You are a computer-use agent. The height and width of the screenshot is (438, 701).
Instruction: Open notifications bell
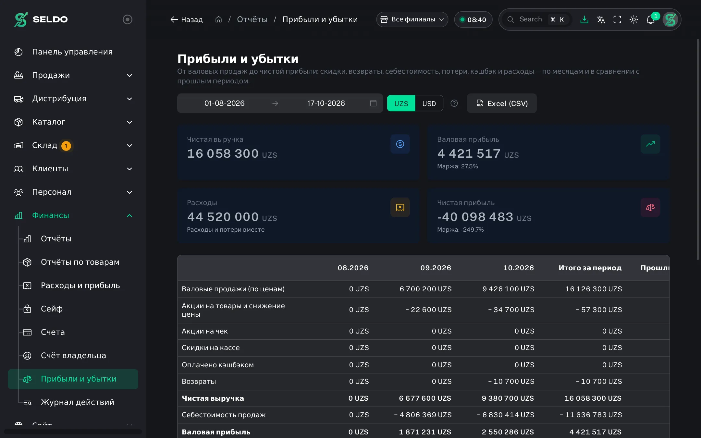pyautogui.click(x=650, y=19)
